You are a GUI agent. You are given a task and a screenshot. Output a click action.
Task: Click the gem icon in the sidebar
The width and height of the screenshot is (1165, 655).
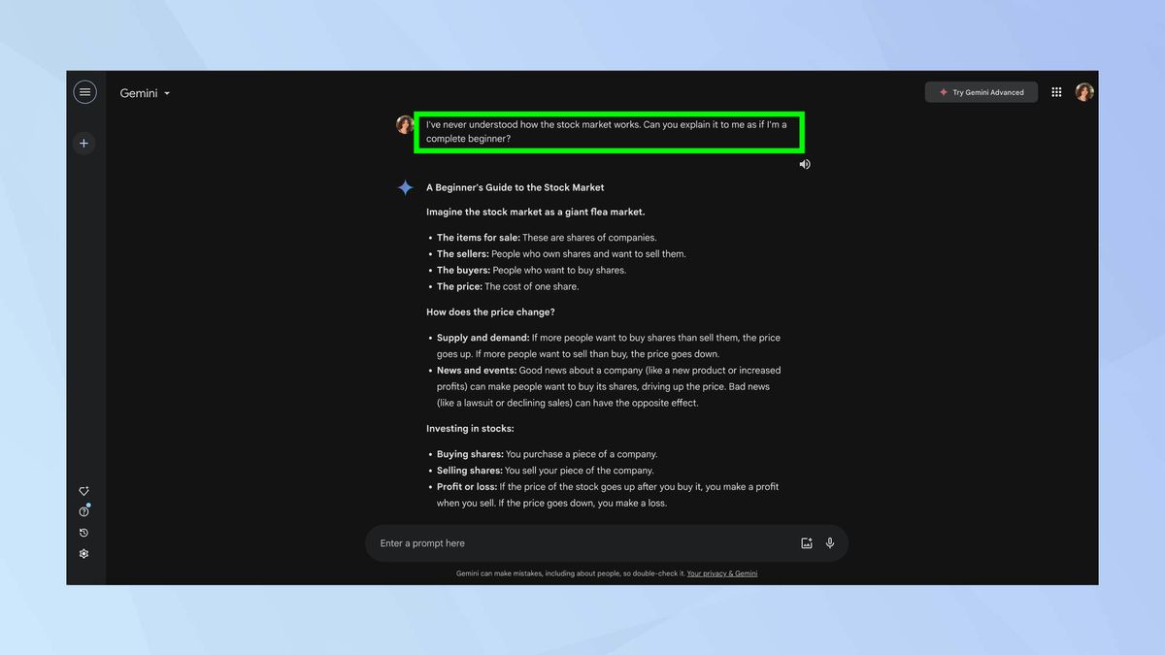click(83, 490)
